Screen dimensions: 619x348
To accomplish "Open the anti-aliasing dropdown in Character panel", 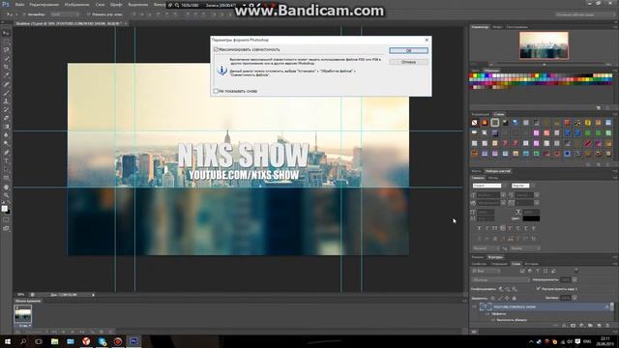I will tap(524, 248).
